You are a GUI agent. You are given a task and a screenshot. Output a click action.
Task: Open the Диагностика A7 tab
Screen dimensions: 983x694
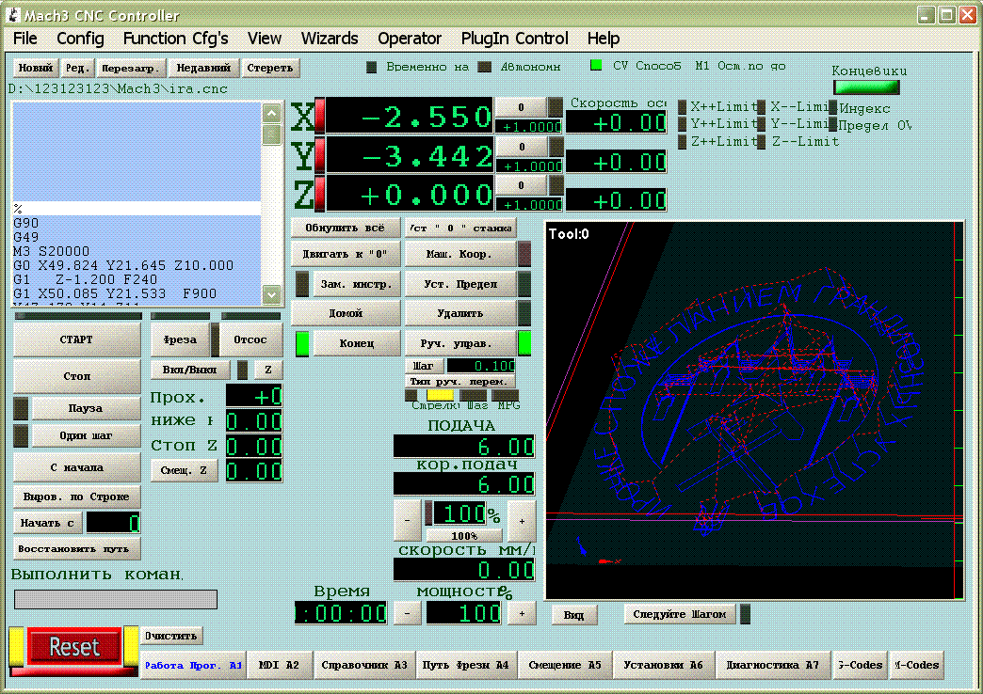(x=772, y=665)
